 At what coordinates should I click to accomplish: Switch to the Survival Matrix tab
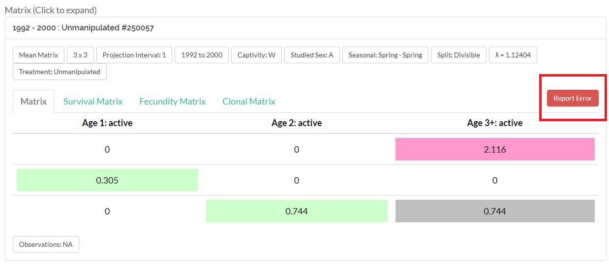(x=93, y=102)
